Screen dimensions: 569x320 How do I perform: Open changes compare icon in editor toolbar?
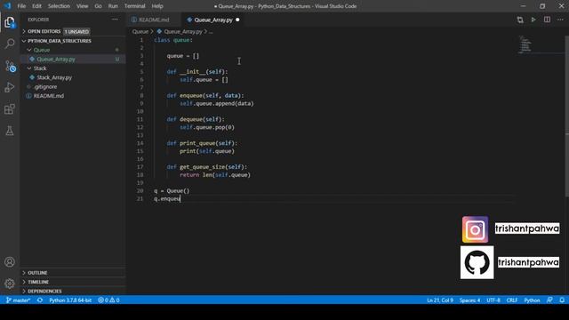(520, 20)
